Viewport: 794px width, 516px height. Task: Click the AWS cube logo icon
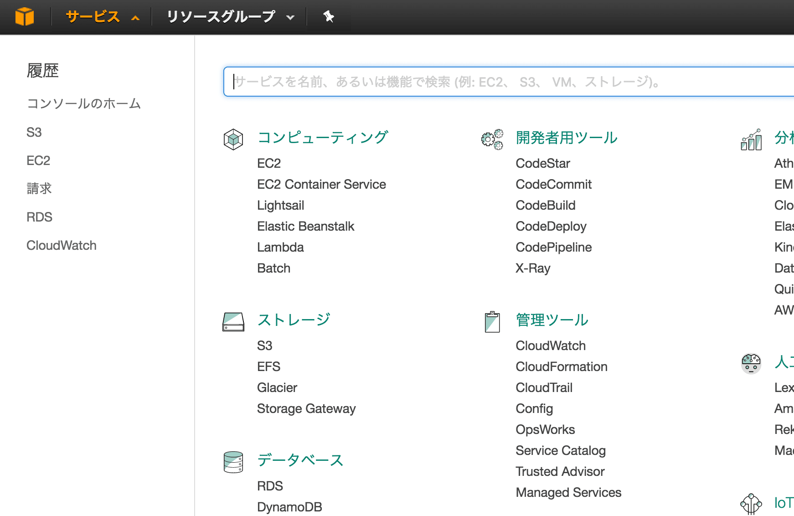[25, 17]
